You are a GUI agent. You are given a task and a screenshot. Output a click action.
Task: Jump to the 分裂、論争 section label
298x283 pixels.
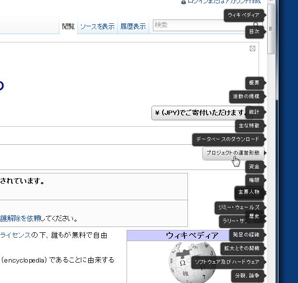(x=247, y=276)
